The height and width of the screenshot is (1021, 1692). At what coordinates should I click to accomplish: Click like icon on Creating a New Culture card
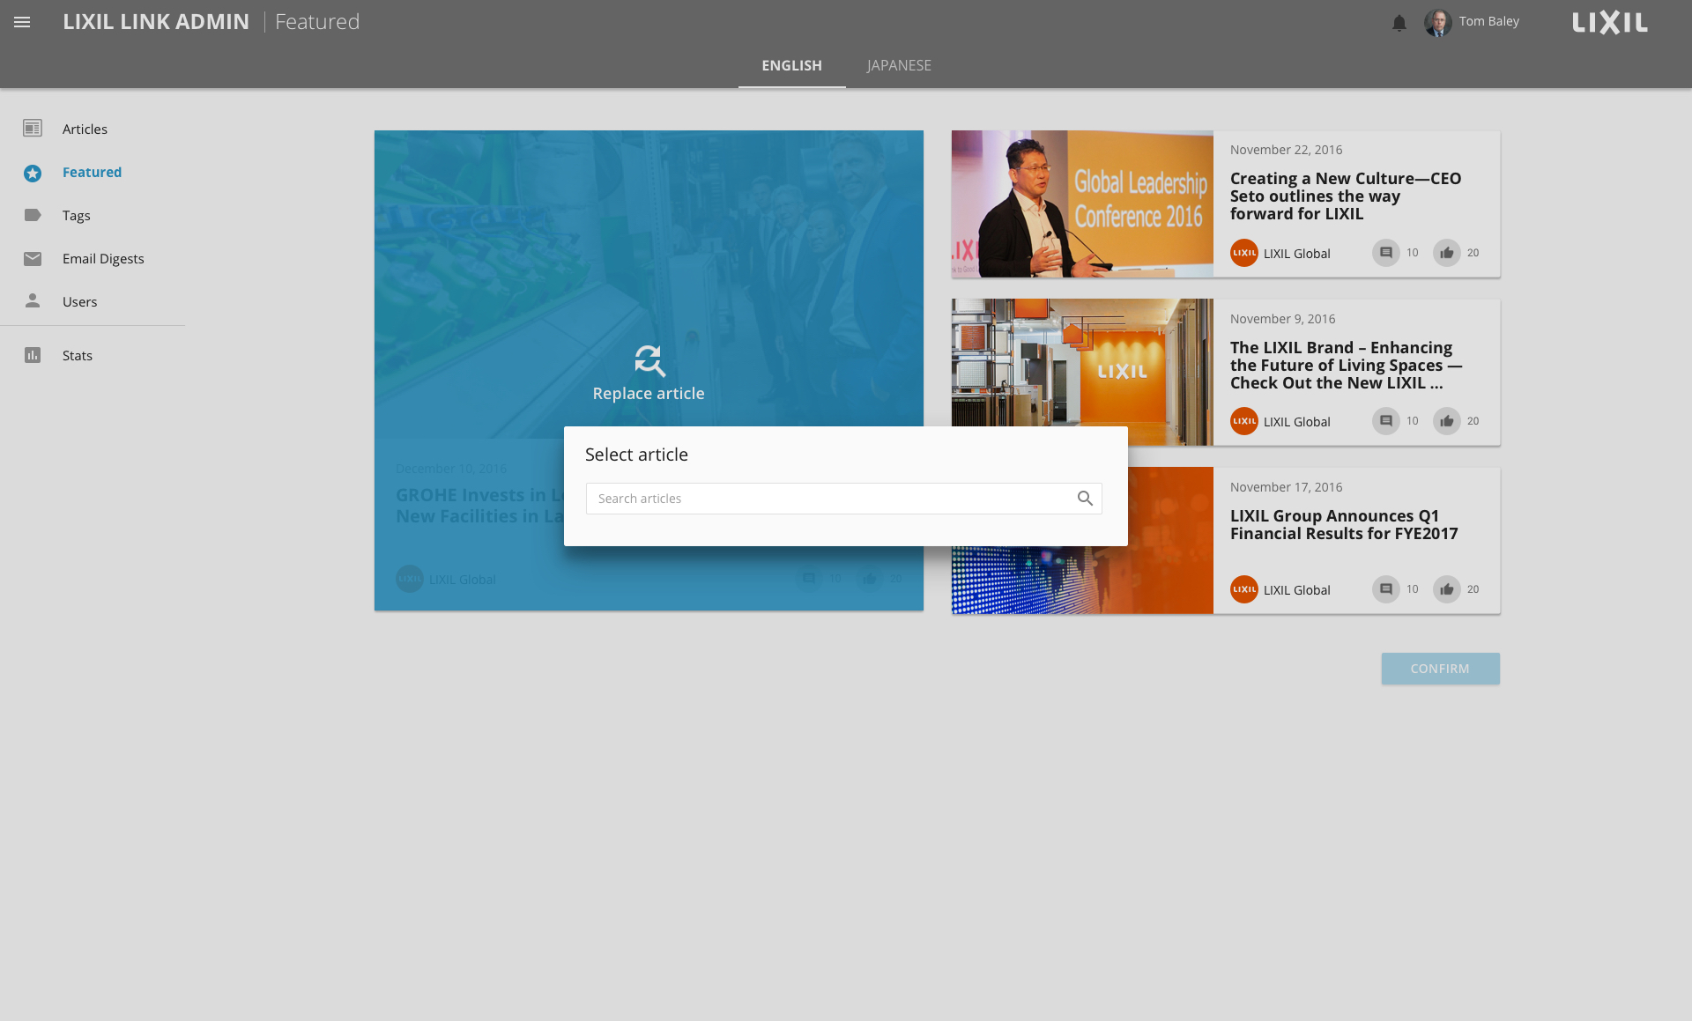[x=1447, y=253]
